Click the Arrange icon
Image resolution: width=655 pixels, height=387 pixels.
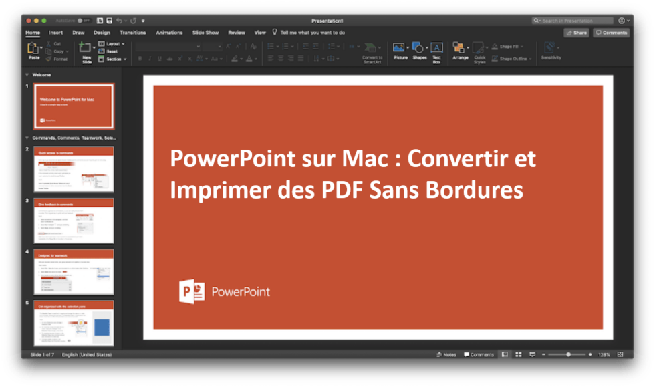458,47
